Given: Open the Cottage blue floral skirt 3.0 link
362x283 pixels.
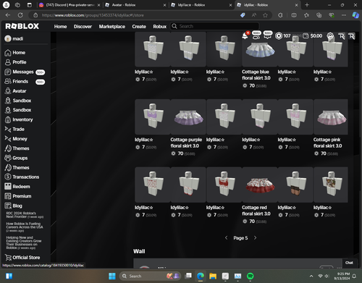Looking at the screenshot, I should (256, 75).
